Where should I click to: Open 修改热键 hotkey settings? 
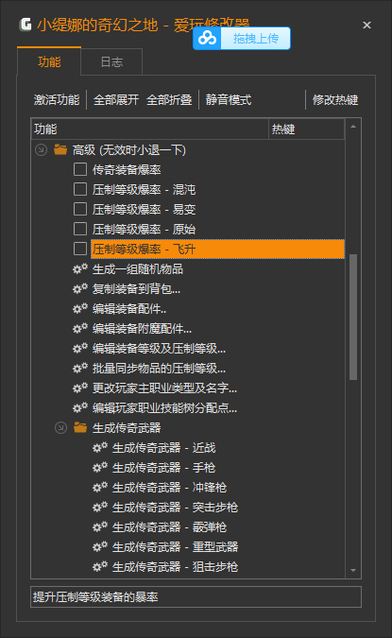click(335, 99)
